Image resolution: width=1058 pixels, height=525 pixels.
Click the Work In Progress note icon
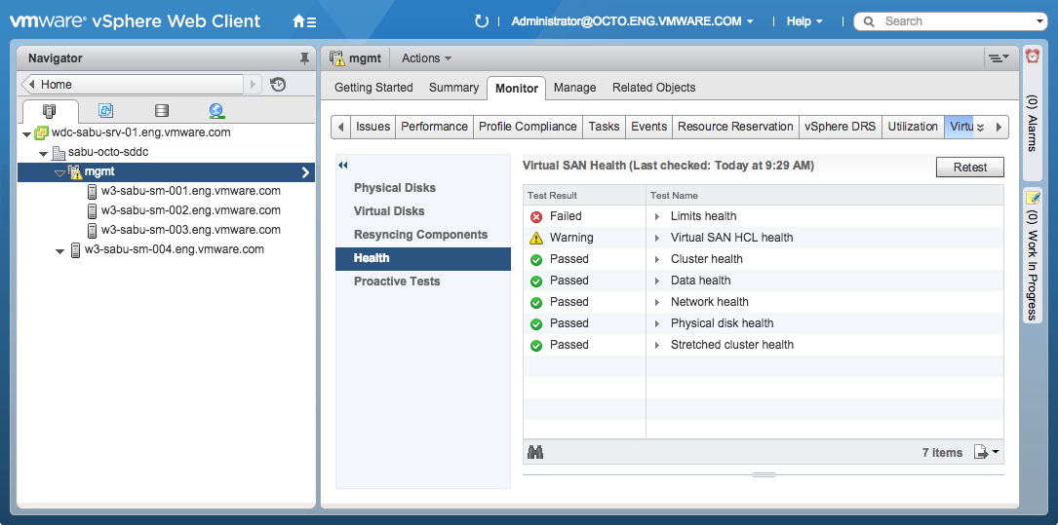tap(1033, 198)
